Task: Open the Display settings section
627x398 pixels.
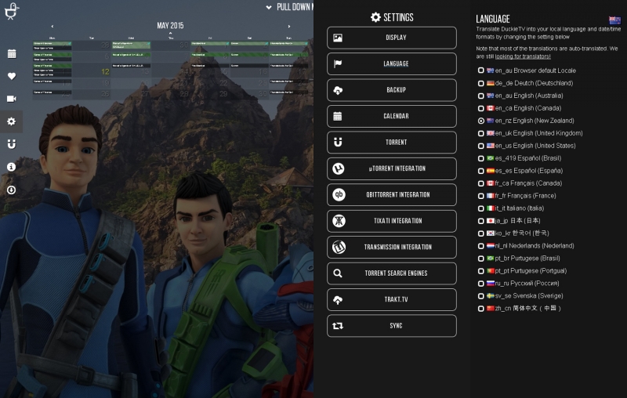Action: [x=391, y=38]
